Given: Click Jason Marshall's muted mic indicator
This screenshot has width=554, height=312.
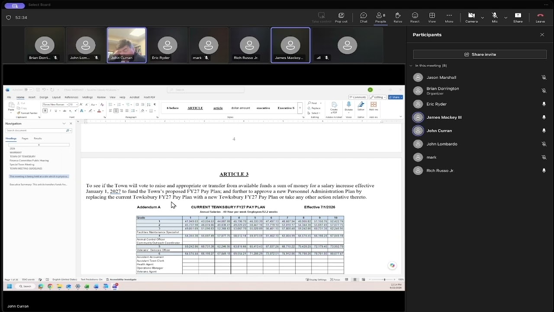Looking at the screenshot, I should click(x=544, y=78).
